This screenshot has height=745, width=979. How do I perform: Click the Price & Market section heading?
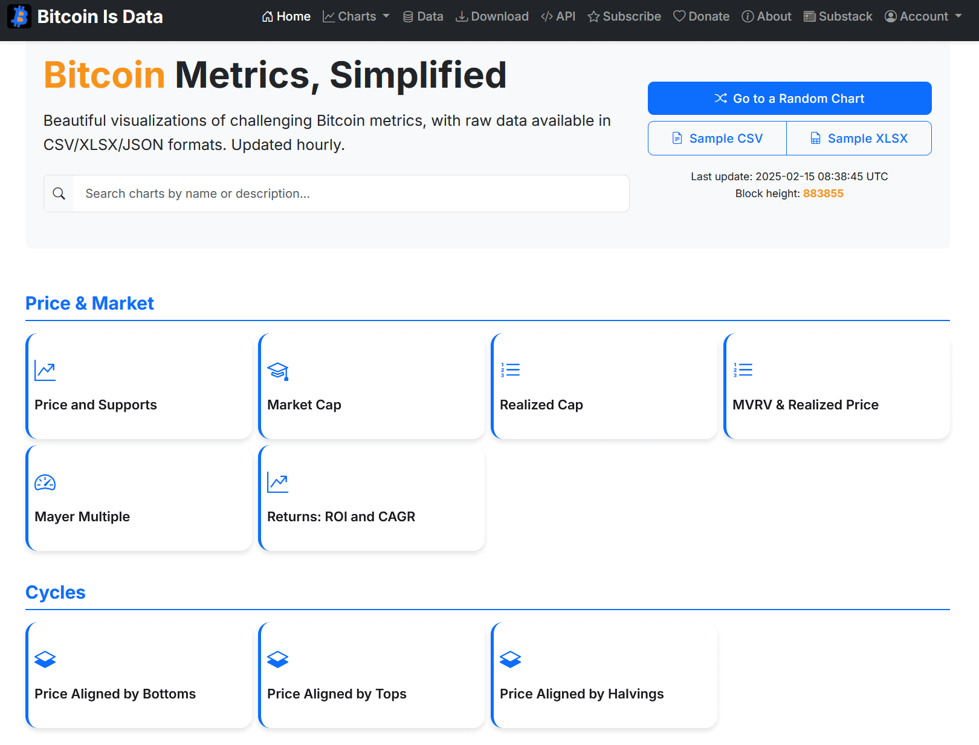[x=89, y=303]
